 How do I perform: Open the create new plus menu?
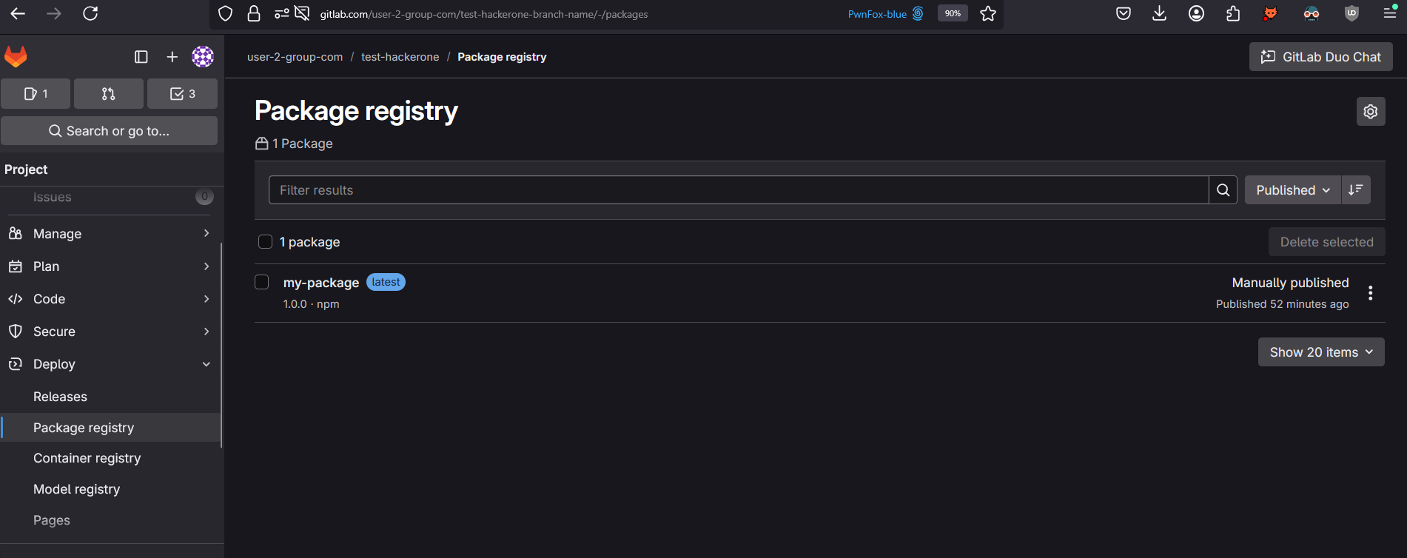click(172, 57)
